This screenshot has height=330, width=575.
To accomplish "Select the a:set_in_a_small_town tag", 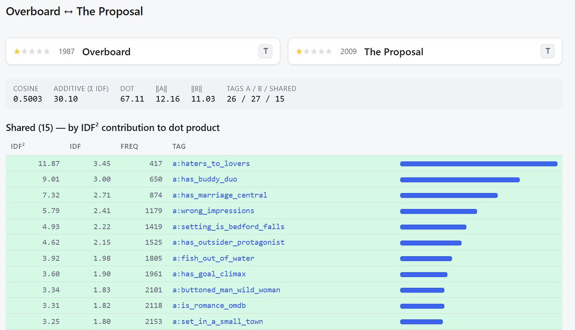I will (x=218, y=321).
